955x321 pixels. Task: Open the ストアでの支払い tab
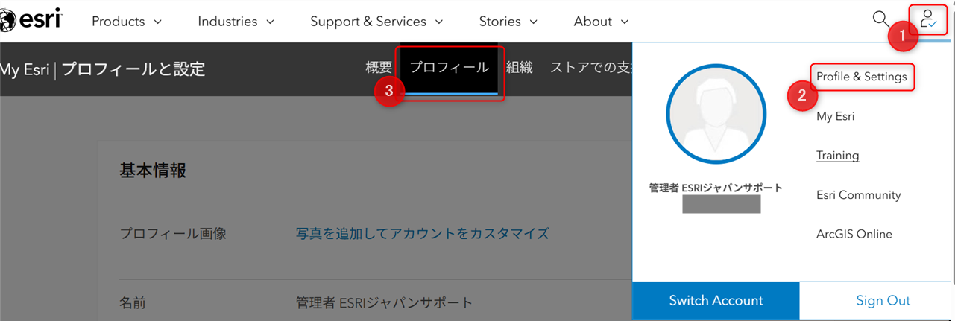click(x=590, y=68)
